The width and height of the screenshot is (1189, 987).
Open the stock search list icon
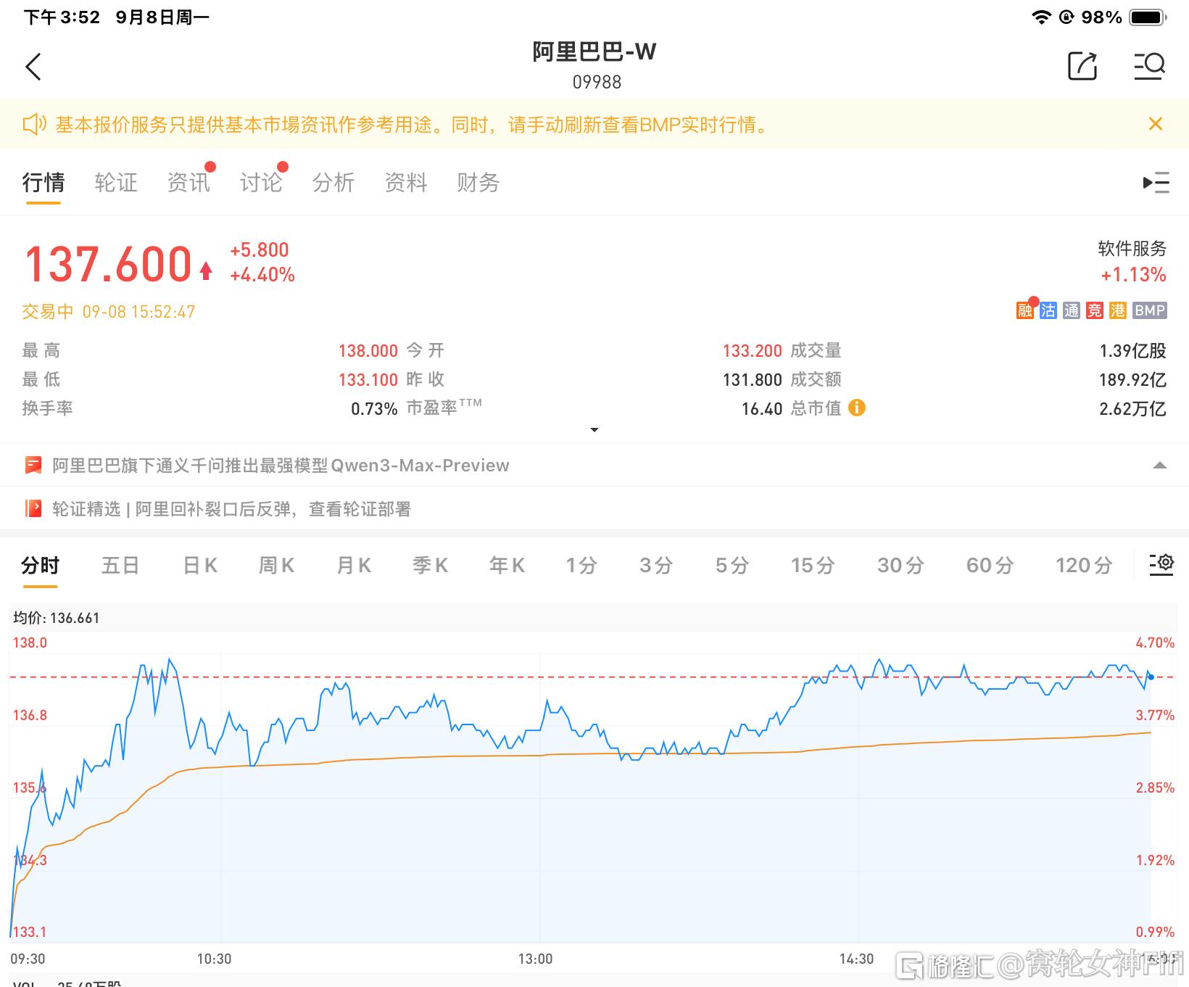pyautogui.click(x=1149, y=66)
